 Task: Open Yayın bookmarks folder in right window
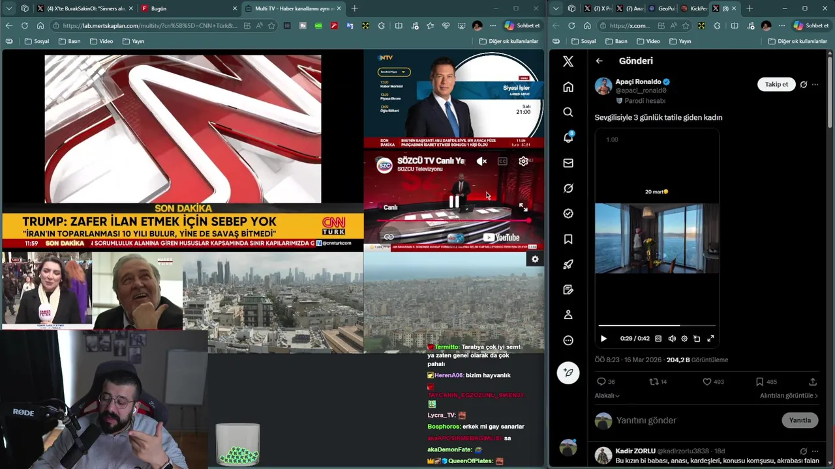point(680,41)
